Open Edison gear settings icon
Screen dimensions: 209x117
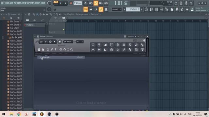coord(38,36)
